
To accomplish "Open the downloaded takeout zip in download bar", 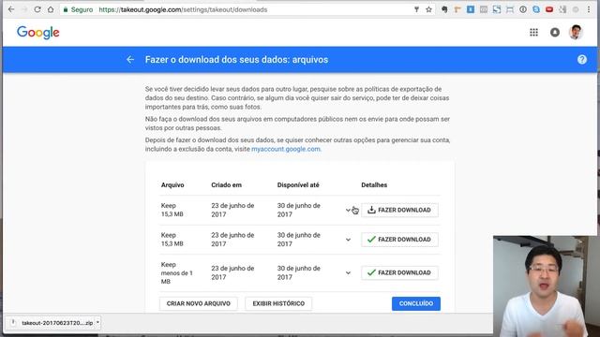I will pyautogui.click(x=52, y=323).
